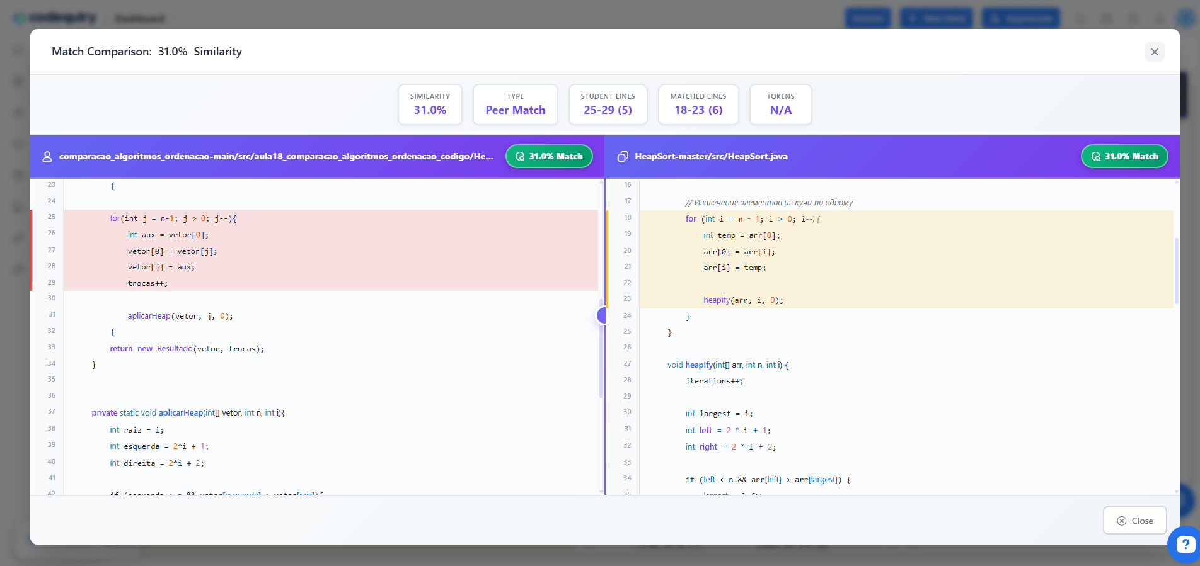The image size is (1200, 566).
Task: Click line 25 for loop in left pane
Action: click(173, 218)
